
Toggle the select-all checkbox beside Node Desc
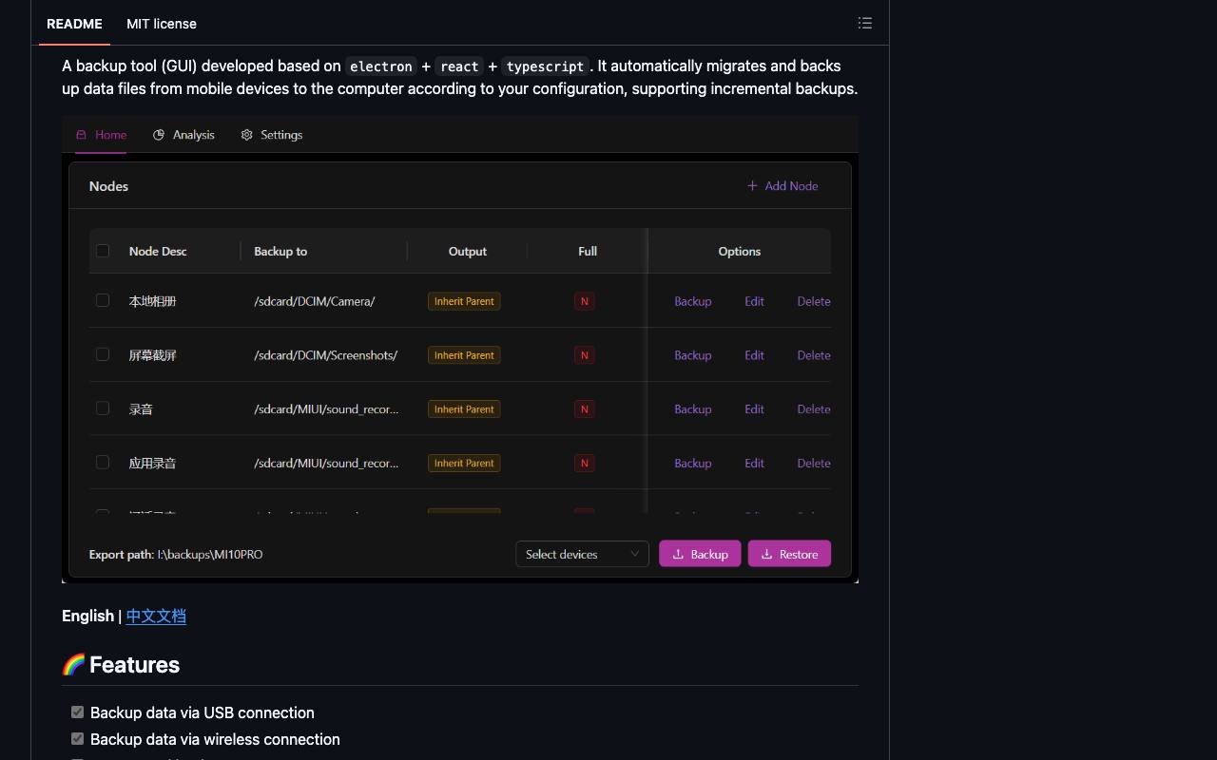(103, 251)
